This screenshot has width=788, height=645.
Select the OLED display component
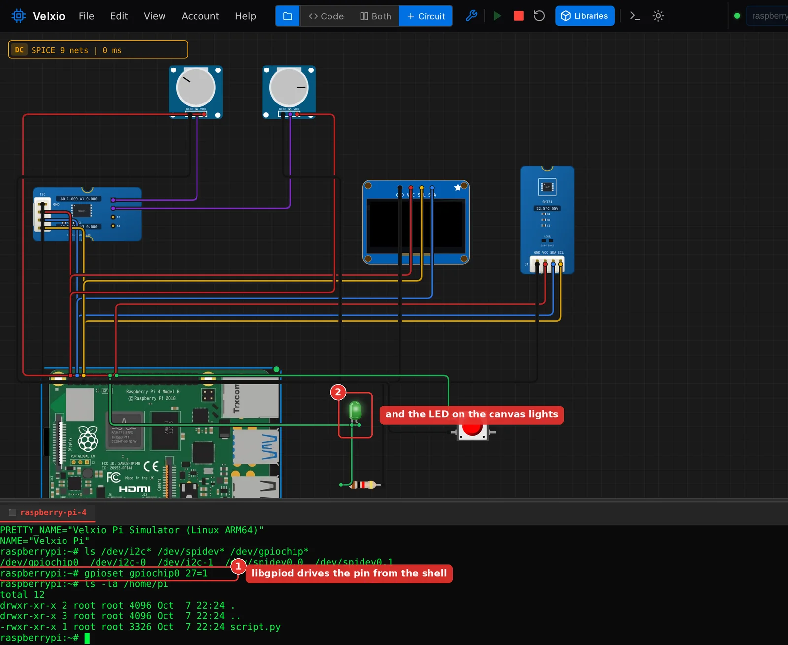[x=416, y=222]
